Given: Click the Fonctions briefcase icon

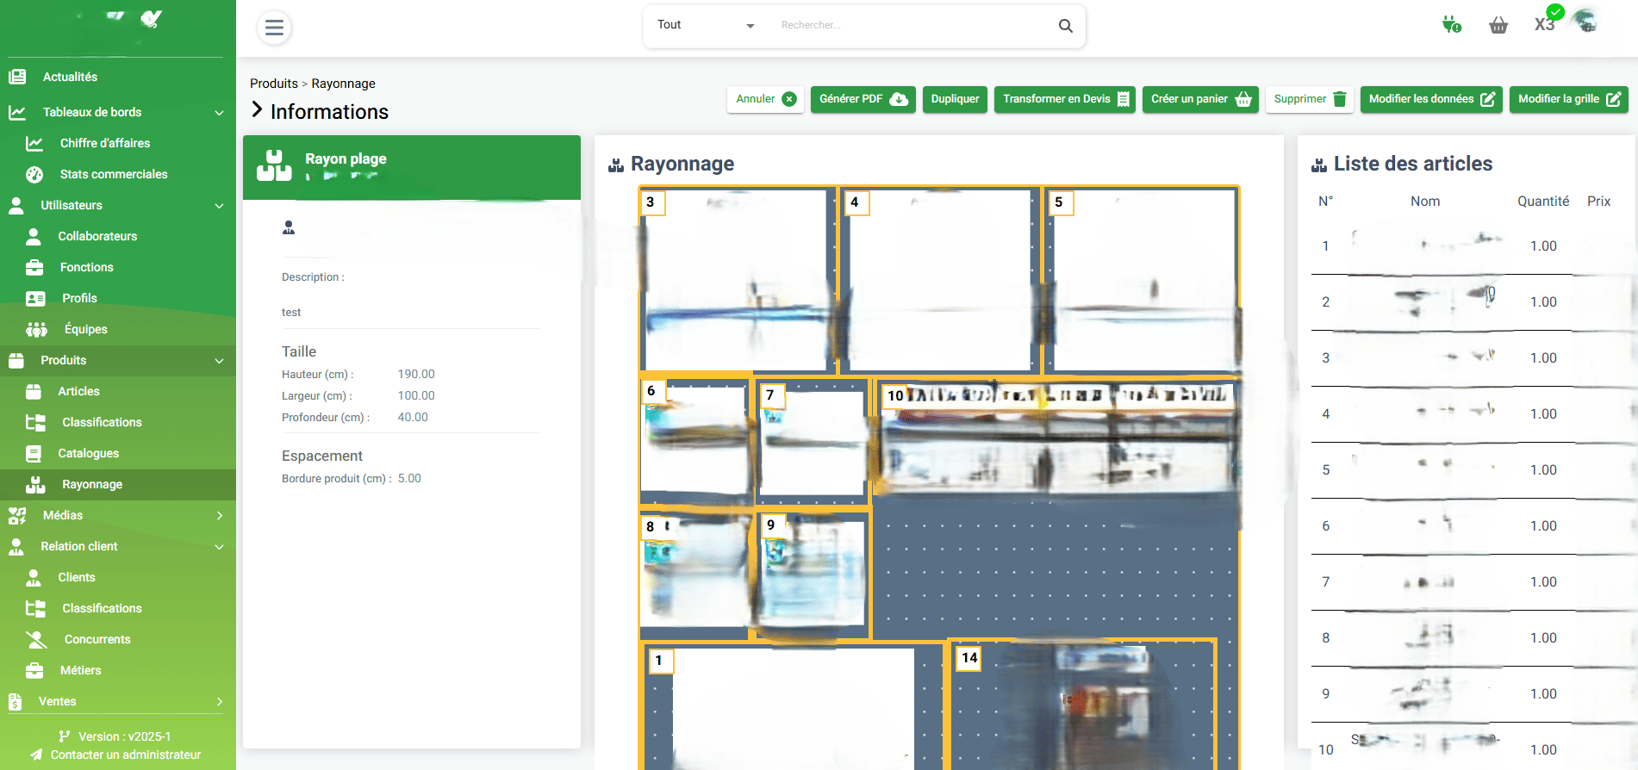Looking at the screenshot, I should pos(34,267).
